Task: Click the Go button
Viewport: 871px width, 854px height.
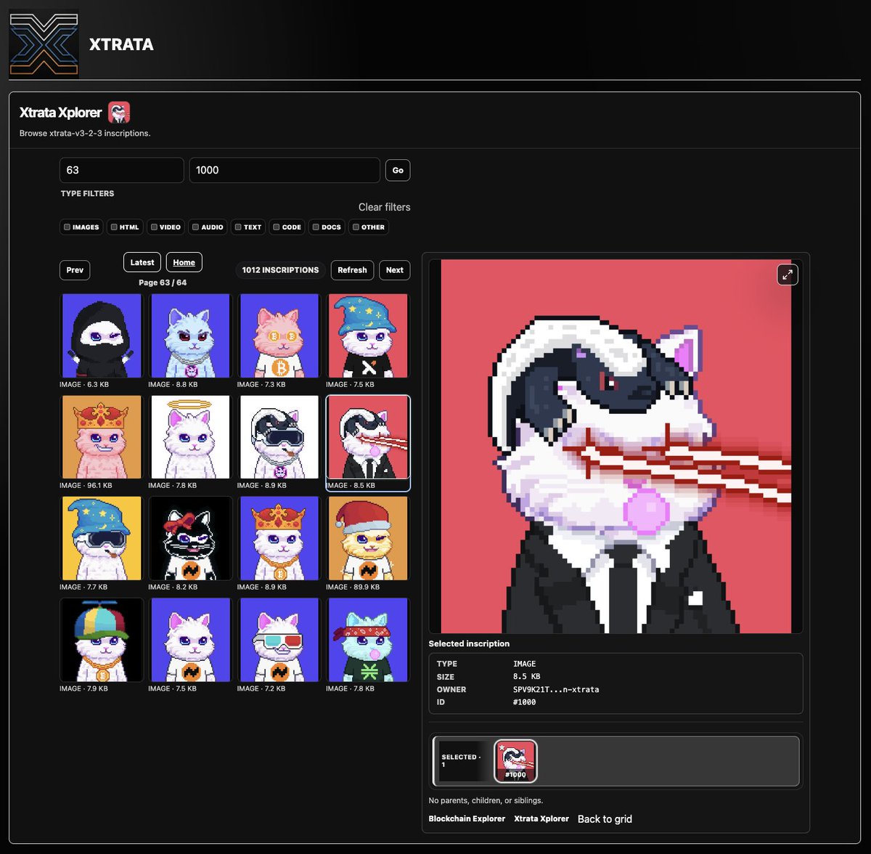Action: 398,170
